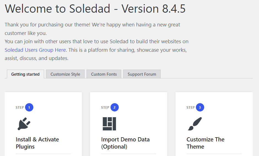The image size is (259, 156).
Task: Open the Soledad Users Group Here link
Action: click(35, 50)
